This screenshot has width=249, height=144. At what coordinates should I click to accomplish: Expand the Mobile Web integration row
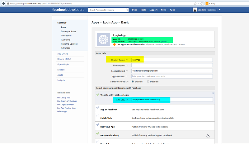pos(155,117)
